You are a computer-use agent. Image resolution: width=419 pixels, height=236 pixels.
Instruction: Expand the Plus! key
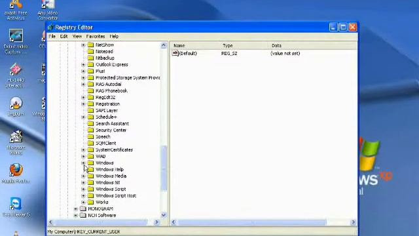(x=83, y=71)
